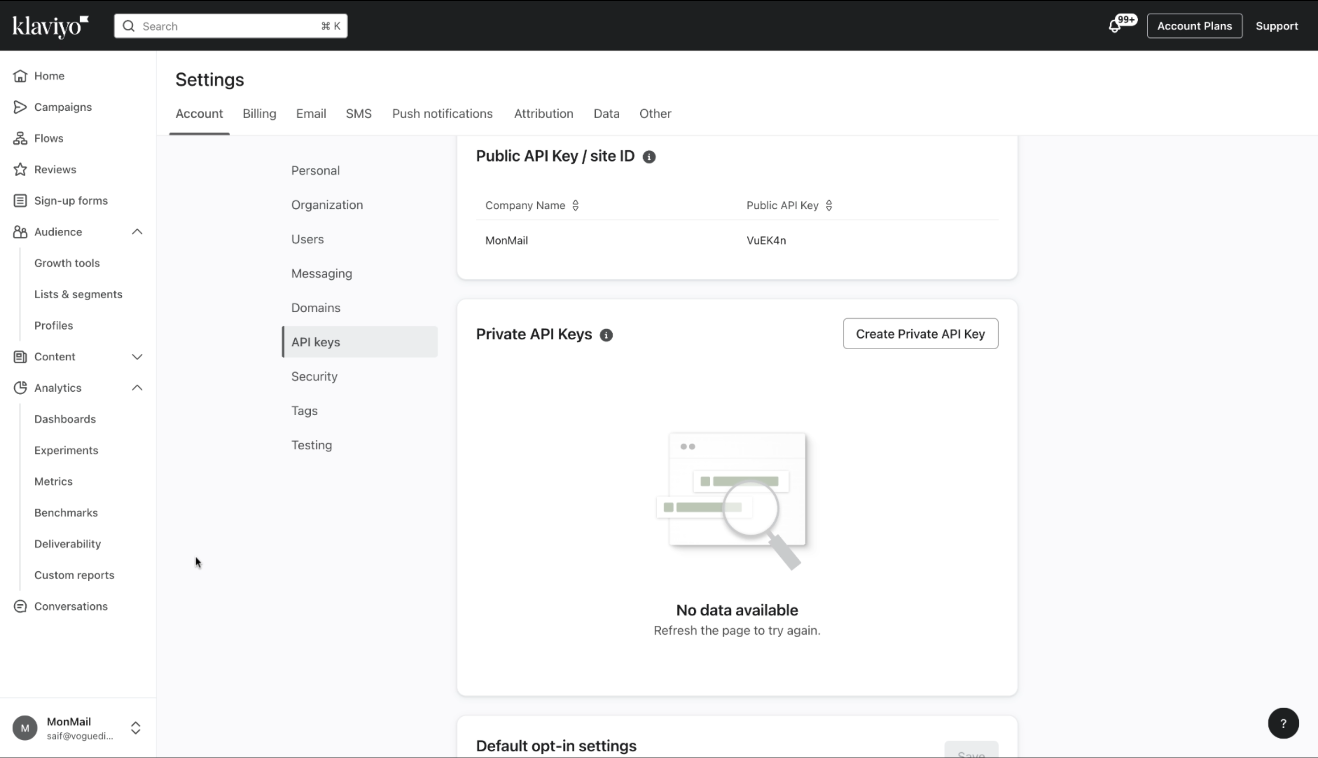Viewport: 1318px width, 758px height.
Task: Open the Push notifications tab
Action: click(x=442, y=114)
